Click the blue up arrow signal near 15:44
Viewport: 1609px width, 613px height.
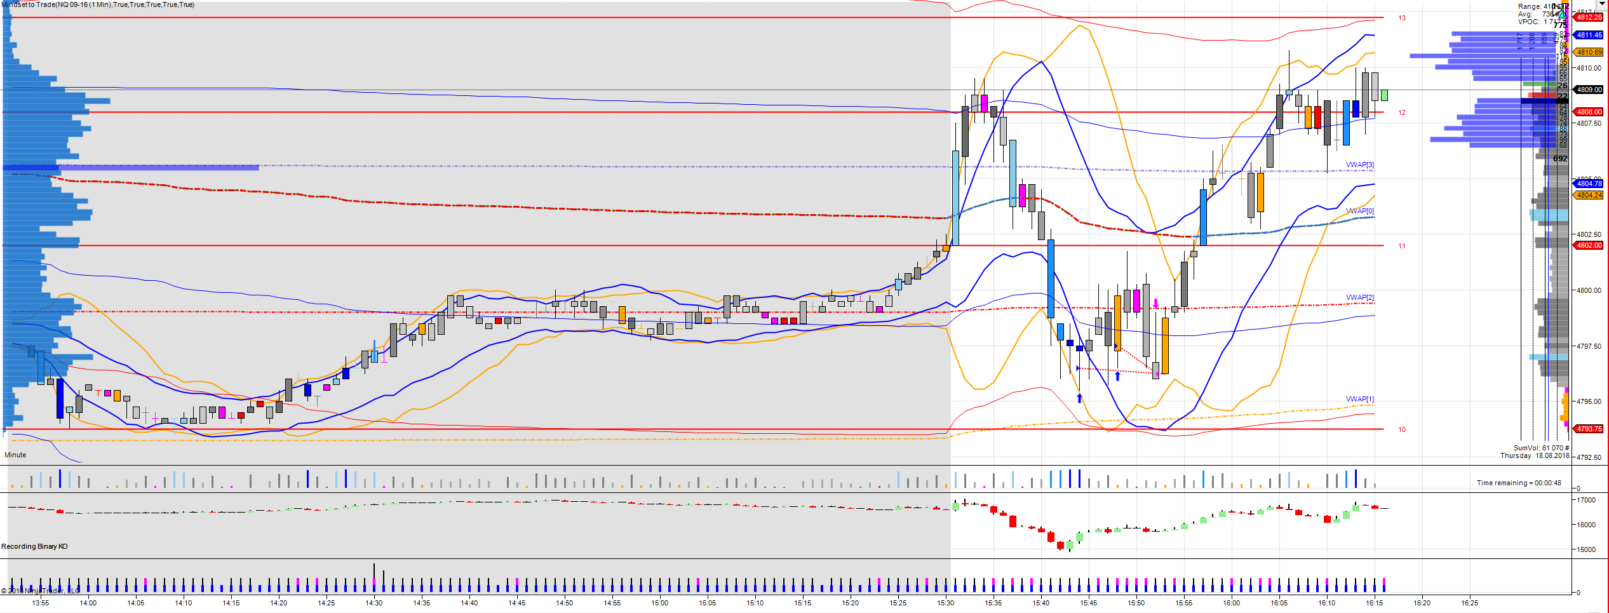coord(1079,398)
